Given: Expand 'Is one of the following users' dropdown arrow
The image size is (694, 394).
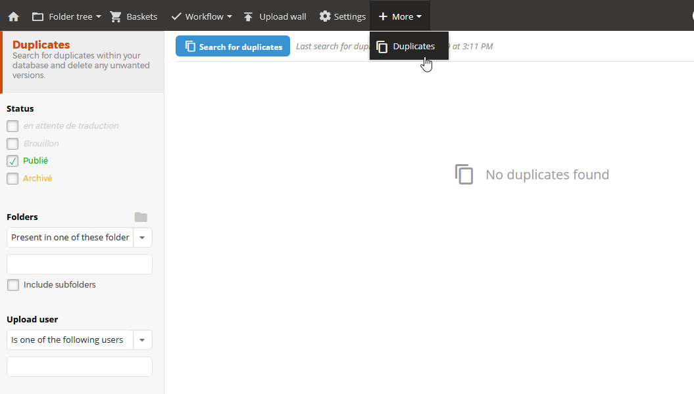Looking at the screenshot, I should click(x=142, y=340).
